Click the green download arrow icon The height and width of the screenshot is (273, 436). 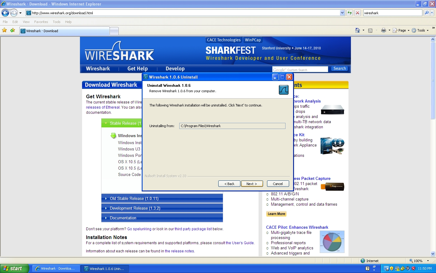(x=114, y=136)
